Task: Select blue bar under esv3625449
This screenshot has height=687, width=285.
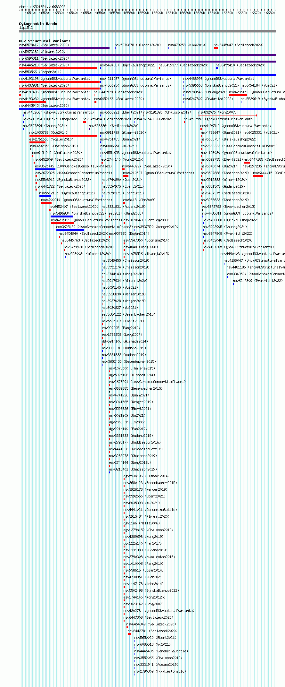Action: click(45, 169)
